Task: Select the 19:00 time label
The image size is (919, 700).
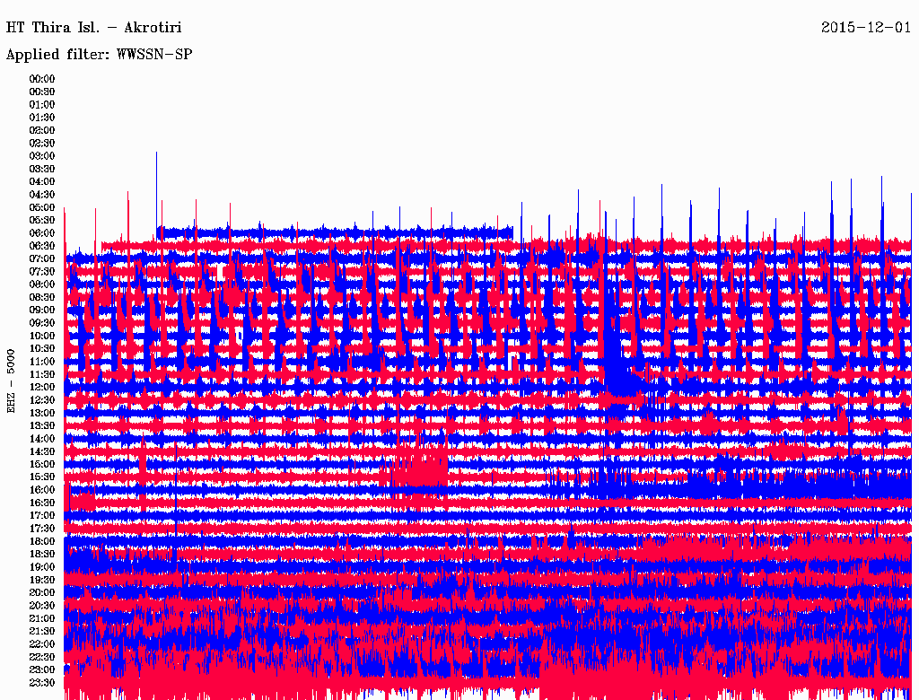Action: click(42, 567)
